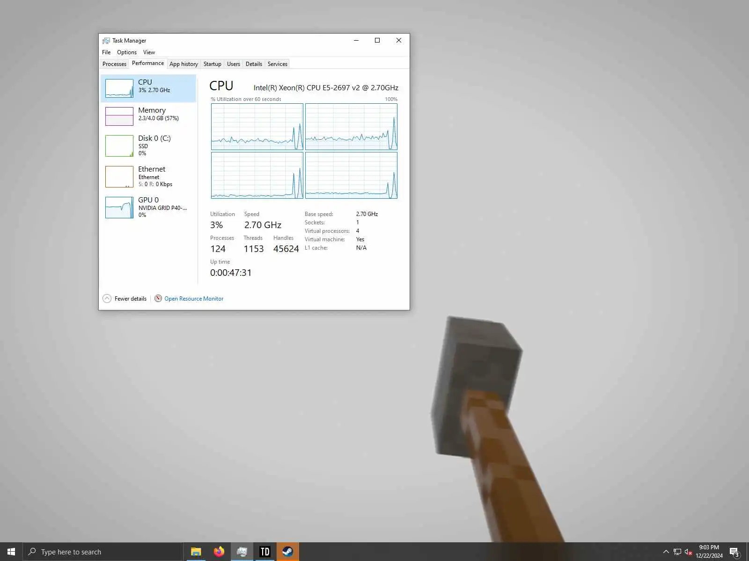Click the 100% graph scale label
The image size is (749, 561).
(391, 99)
